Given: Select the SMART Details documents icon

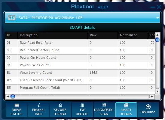Looking at the screenshot, I should tap(126, 105).
